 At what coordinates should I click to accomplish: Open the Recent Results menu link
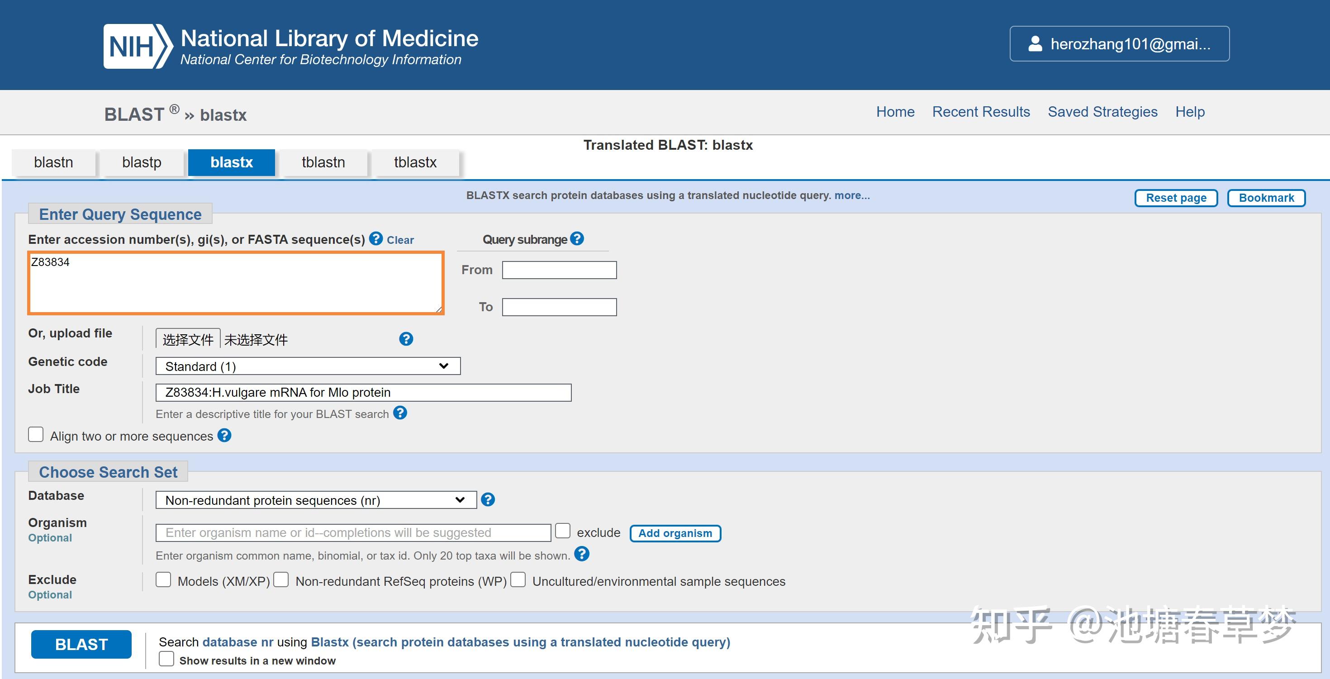(x=980, y=112)
